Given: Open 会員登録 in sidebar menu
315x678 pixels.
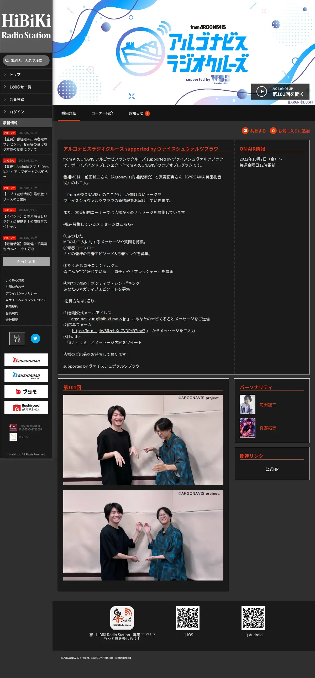Looking at the screenshot, I should point(26,100).
